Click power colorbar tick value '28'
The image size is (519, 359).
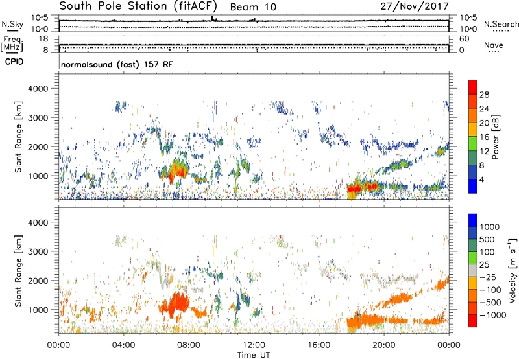pyautogui.click(x=484, y=95)
